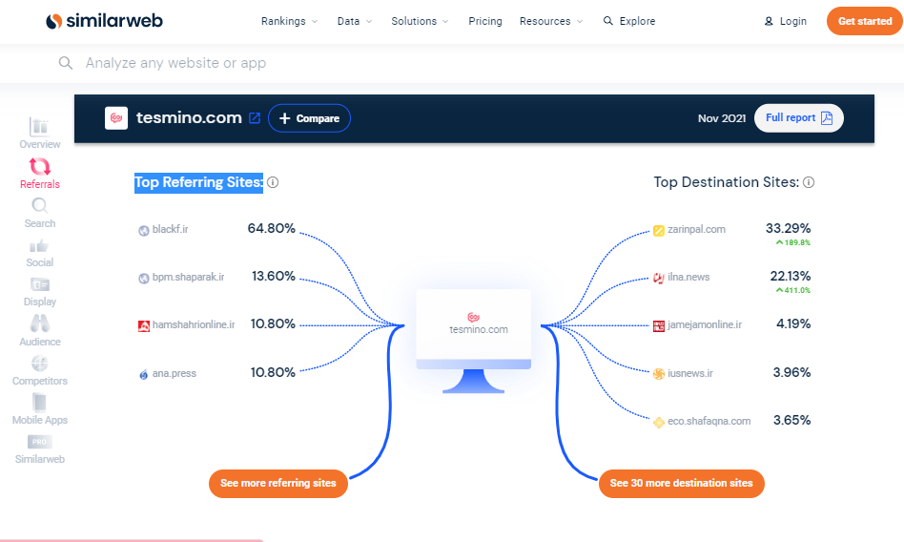Click info icon beside Top Destination Sites

click(x=809, y=182)
